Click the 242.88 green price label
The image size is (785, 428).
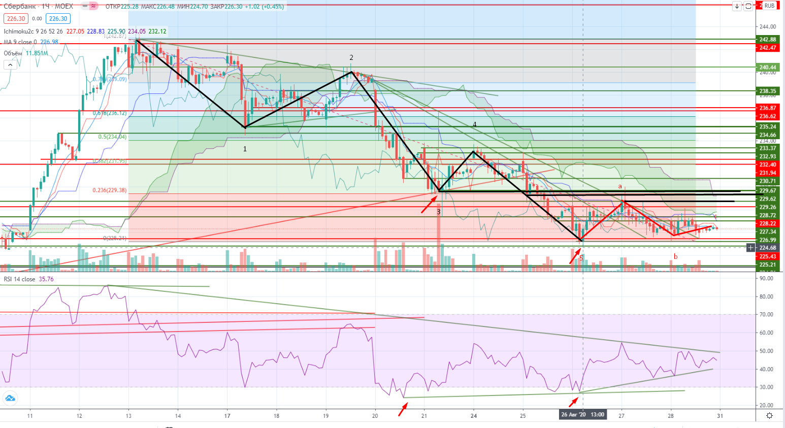[767, 40]
